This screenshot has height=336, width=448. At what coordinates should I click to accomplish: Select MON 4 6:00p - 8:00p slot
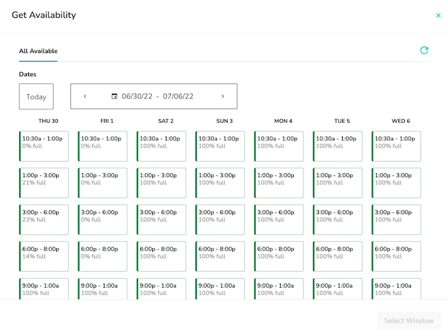pos(279,257)
